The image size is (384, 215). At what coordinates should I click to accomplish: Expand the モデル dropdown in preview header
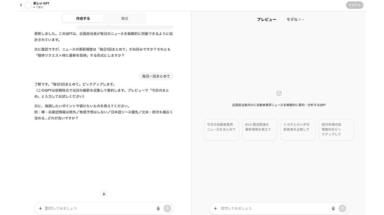click(x=295, y=19)
